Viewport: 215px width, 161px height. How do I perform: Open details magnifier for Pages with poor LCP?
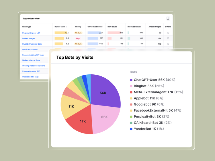168,33
